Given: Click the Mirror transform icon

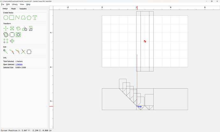Looking at the screenshot, I should pyautogui.click(x=25, y=28).
